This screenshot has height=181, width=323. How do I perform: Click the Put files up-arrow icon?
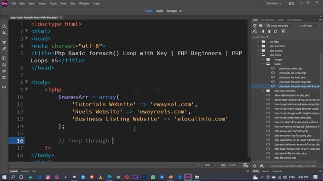click(269, 31)
